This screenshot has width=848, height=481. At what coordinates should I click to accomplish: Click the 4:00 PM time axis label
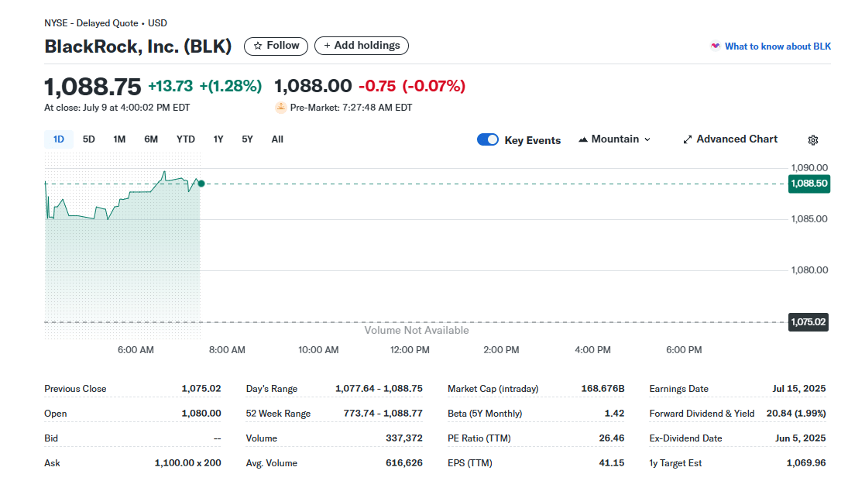point(592,350)
